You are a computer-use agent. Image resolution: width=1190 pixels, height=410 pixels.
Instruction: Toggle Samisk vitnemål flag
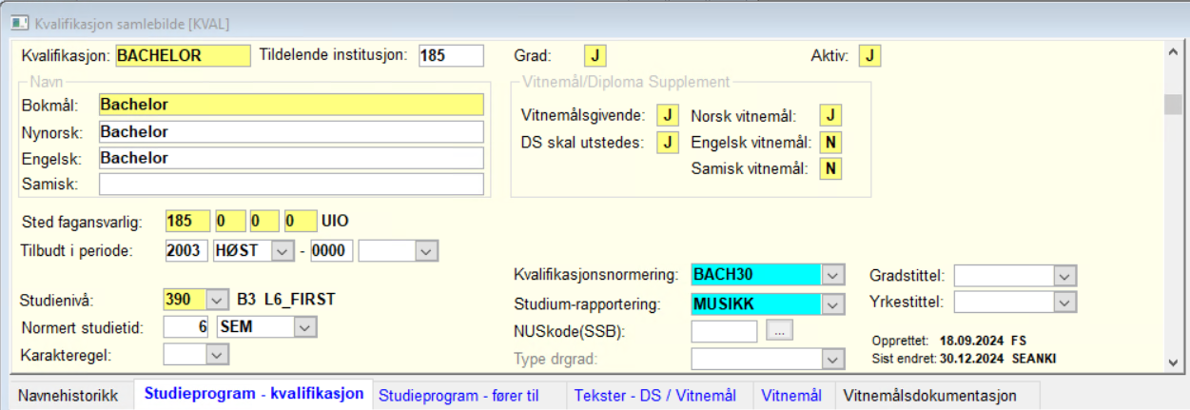(x=832, y=169)
